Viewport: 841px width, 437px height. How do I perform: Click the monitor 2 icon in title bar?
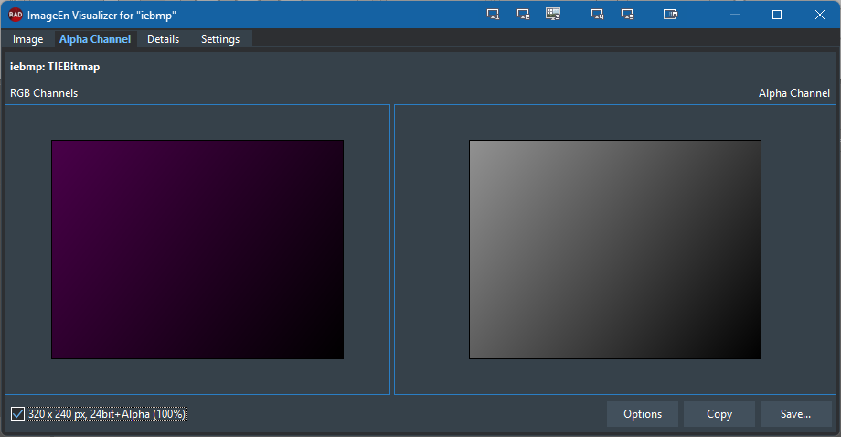coord(523,15)
